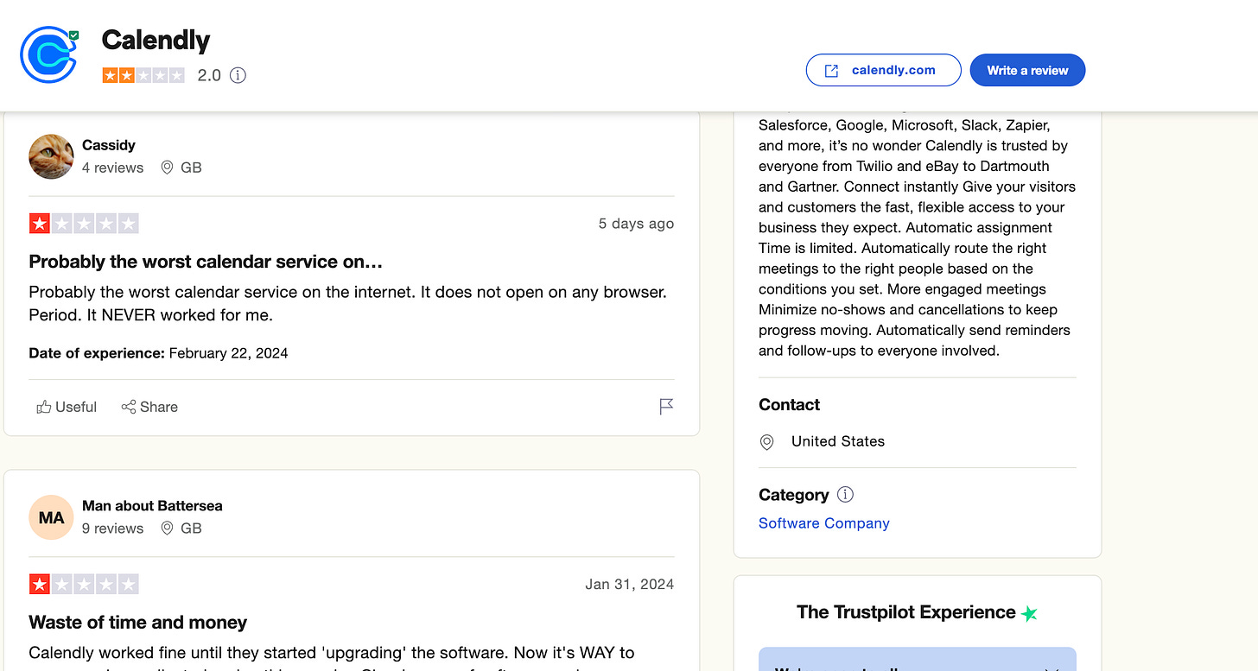This screenshot has height=671, width=1258.
Task: Click the '4 reviews' count under Cassidy
Action: (x=112, y=168)
